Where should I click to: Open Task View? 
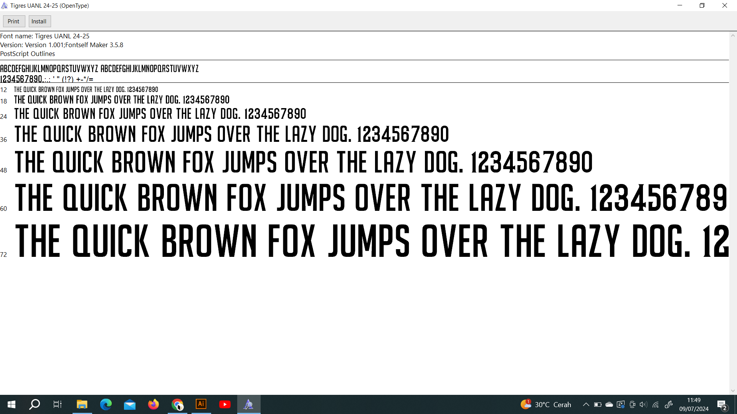pos(58,404)
